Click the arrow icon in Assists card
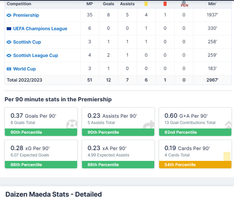The image size is (234, 200). tap(149, 125)
